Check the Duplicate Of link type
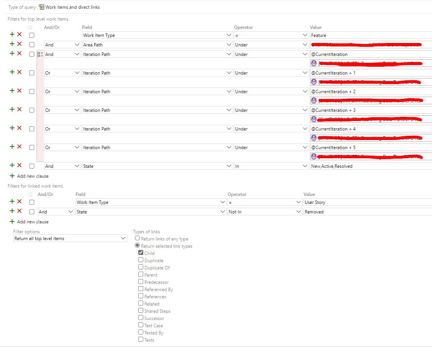 coord(141,267)
